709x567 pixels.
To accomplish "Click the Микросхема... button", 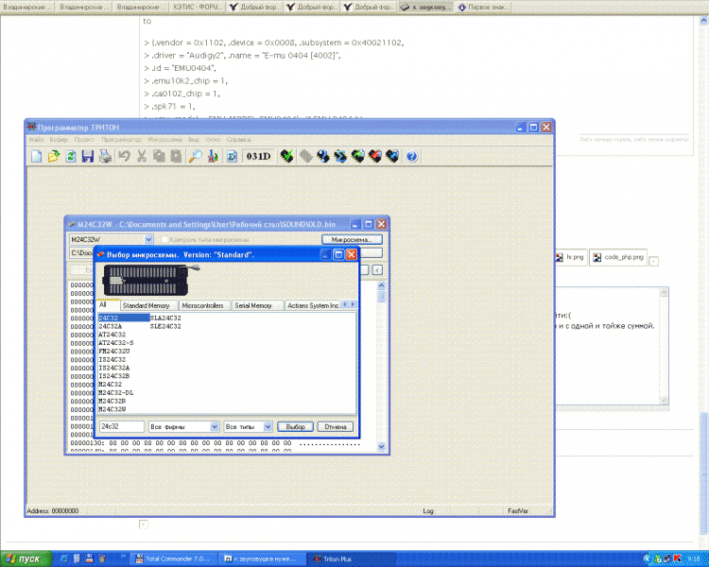I will click(x=352, y=239).
